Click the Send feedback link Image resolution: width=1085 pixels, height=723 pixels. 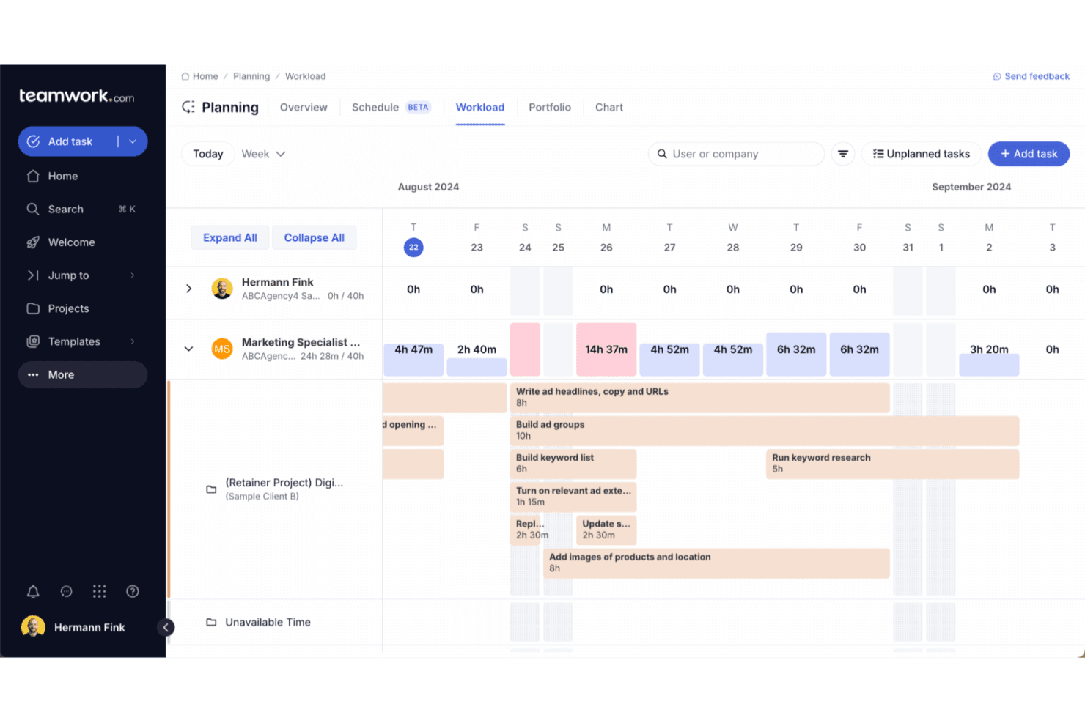click(x=1031, y=76)
